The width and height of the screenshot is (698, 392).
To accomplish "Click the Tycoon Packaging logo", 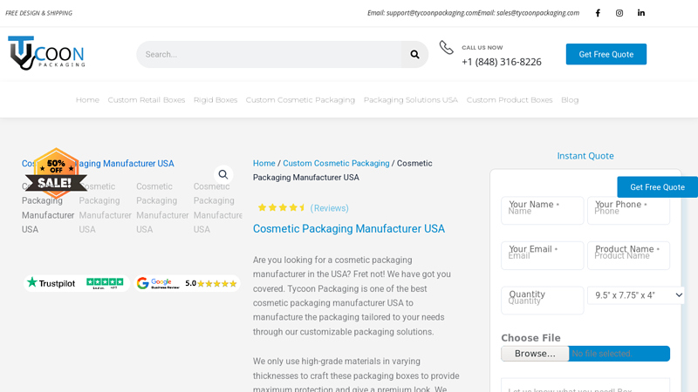I will [47, 53].
